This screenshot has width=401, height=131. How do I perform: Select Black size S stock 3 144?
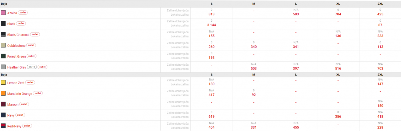211,25
